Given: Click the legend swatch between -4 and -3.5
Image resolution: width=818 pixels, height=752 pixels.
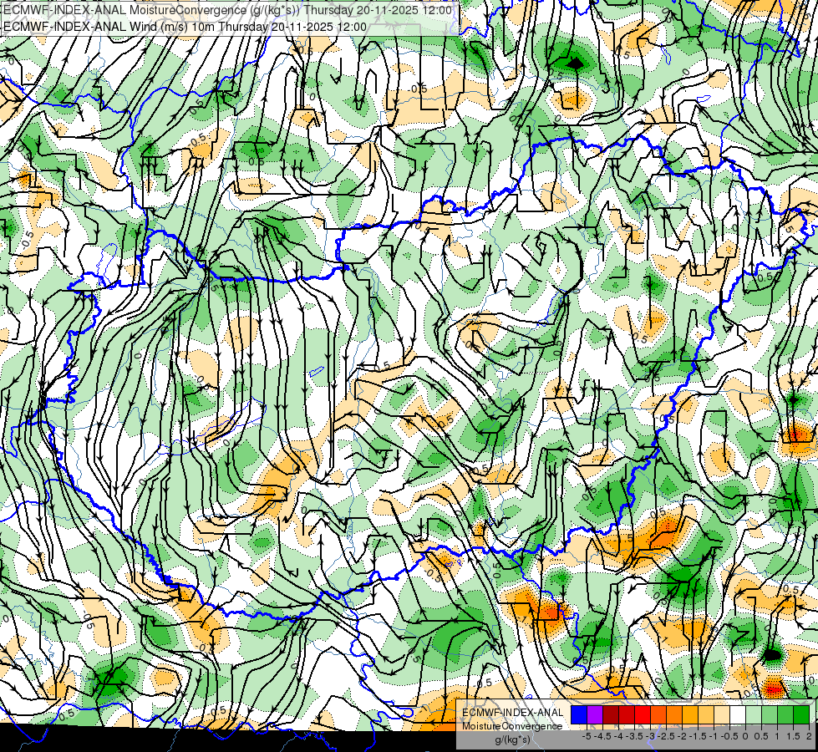Looking at the screenshot, I should pos(627,715).
